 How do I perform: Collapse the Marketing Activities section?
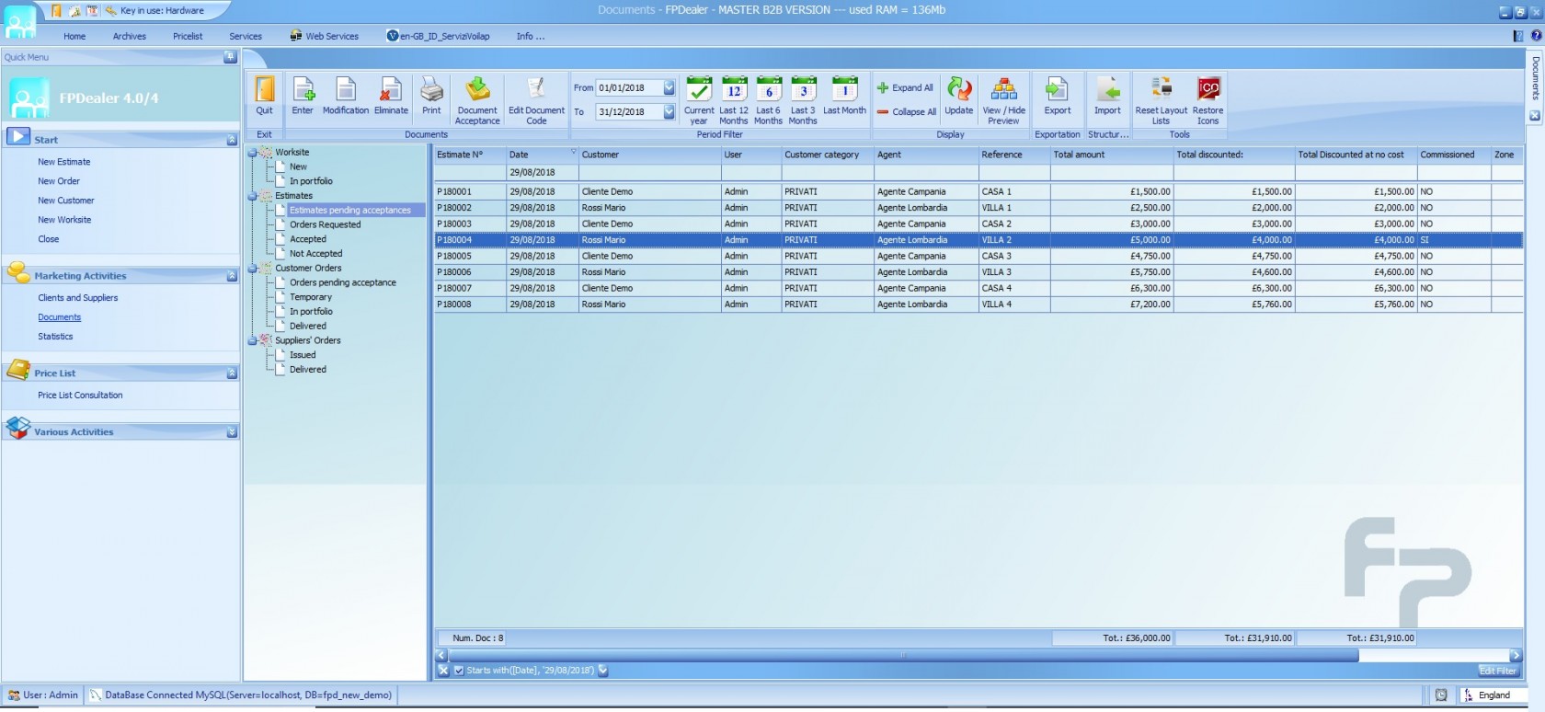tap(232, 276)
